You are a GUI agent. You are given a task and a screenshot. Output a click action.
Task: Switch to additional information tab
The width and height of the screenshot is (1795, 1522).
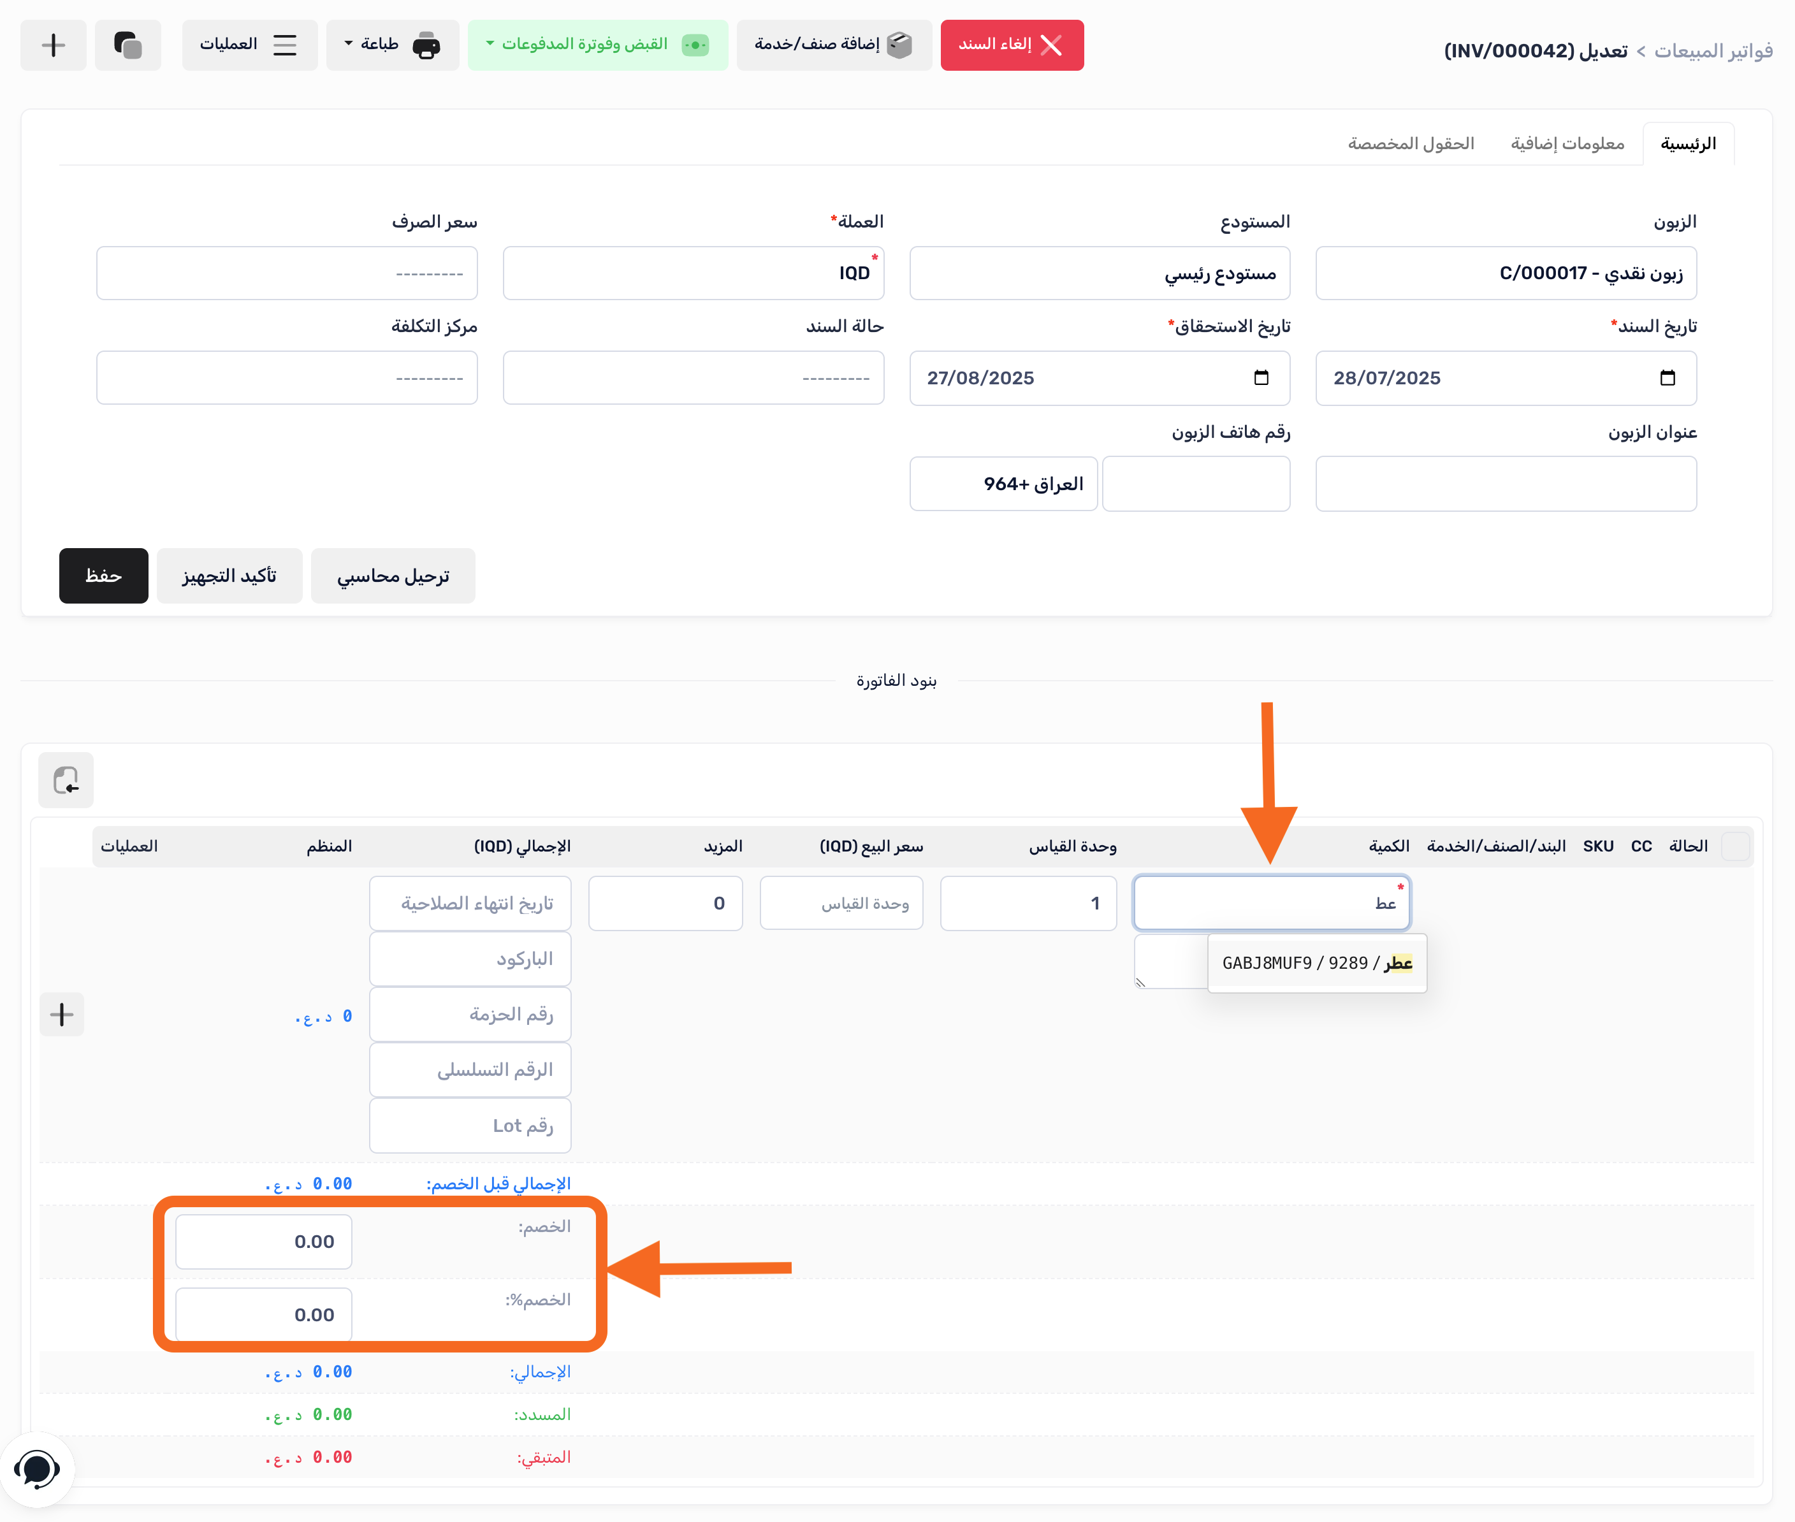click(1566, 143)
